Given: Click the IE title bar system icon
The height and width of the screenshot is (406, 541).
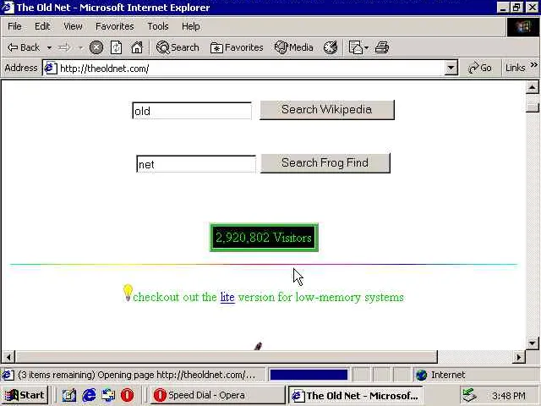Looking at the screenshot, I should click(8, 7).
